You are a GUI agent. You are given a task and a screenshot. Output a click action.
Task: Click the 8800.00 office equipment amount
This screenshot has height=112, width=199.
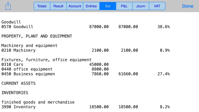click(100, 69)
